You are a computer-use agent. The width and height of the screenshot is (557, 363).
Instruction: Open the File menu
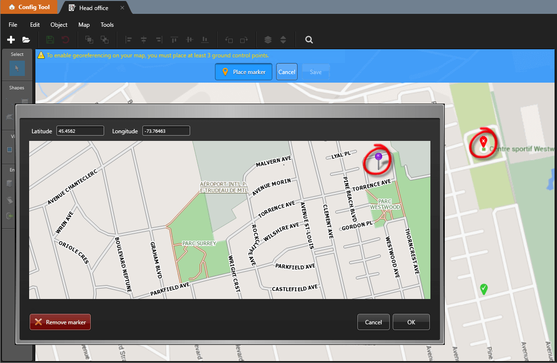click(x=13, y=25)
